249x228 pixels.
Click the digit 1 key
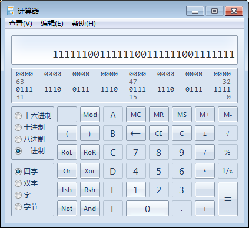point(136,190)
